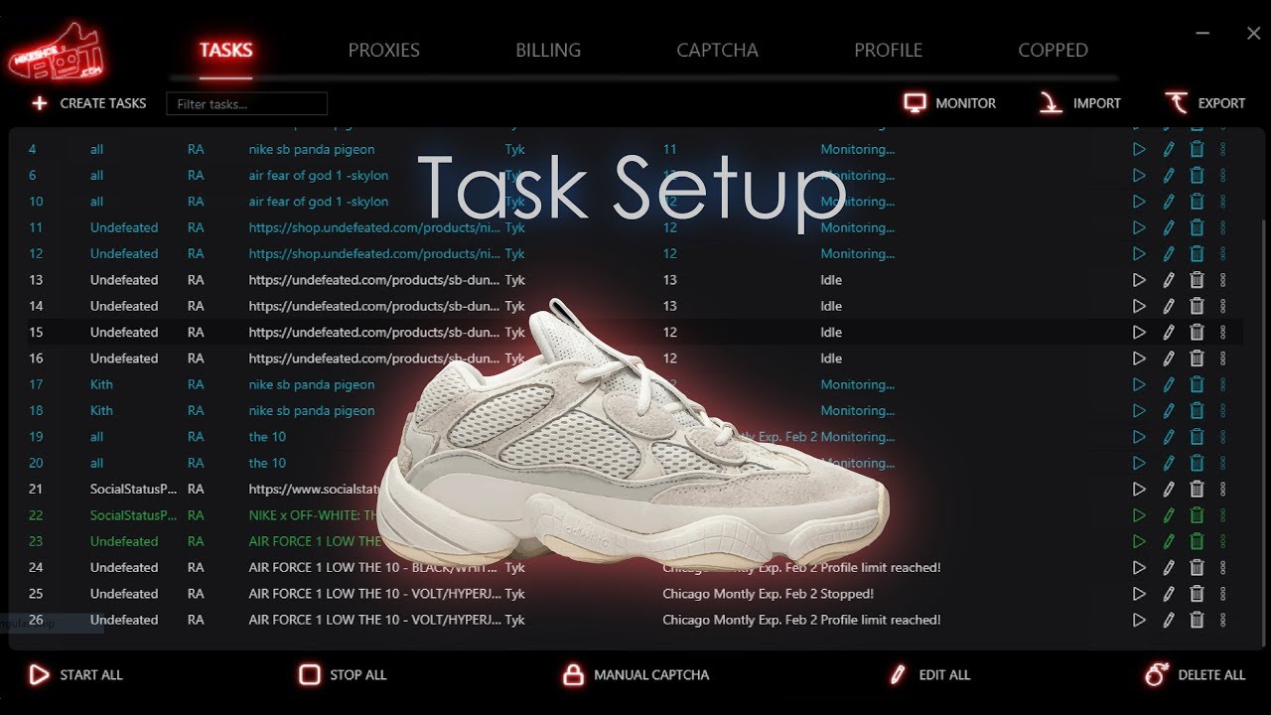Open the PROXIES tab
Image resolution: width=1271 pixels, height=715 pixels.
pos(383,50)
